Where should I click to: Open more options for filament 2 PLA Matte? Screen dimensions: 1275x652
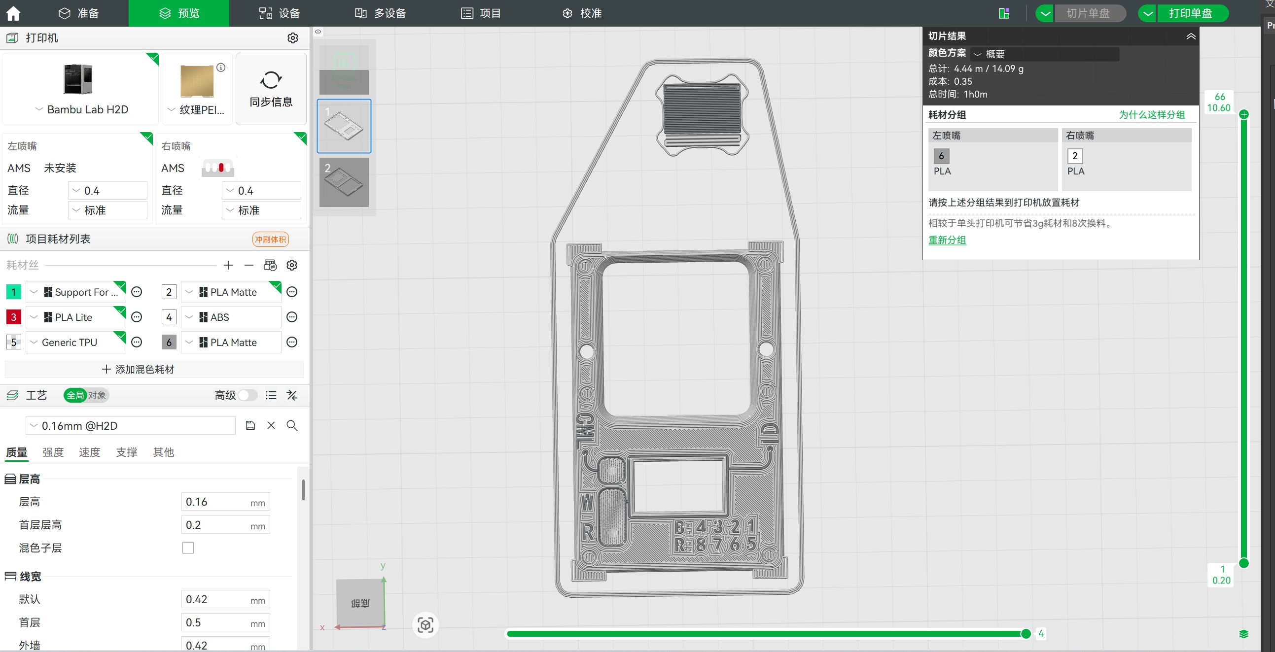292,292
